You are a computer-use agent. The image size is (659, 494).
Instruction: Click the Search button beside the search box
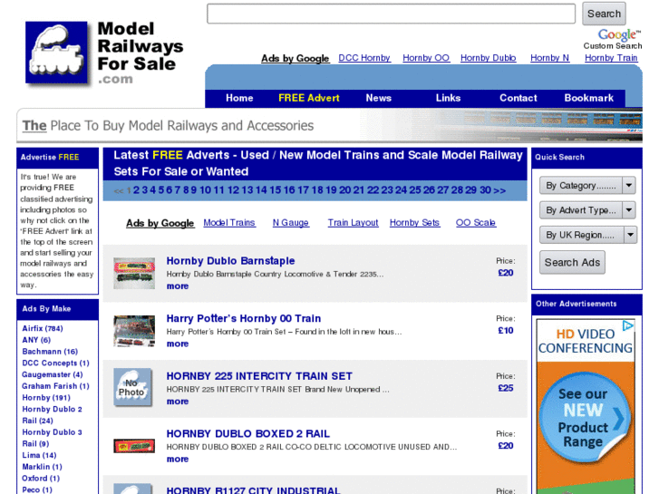tap(604, 14)
